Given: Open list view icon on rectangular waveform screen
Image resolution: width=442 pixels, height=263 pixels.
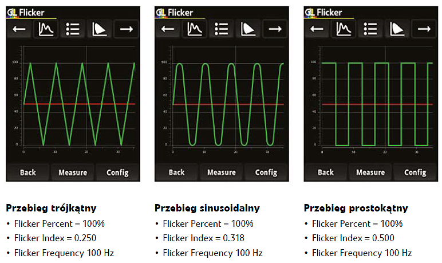Looking at the screenshot, I should [370, 29].
